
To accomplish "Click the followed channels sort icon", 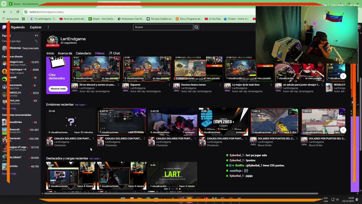I will pos(36,41).
